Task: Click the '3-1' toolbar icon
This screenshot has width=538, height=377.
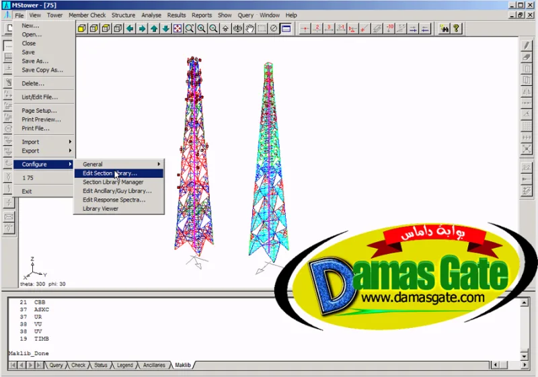Action: click(x=341, y=28)
